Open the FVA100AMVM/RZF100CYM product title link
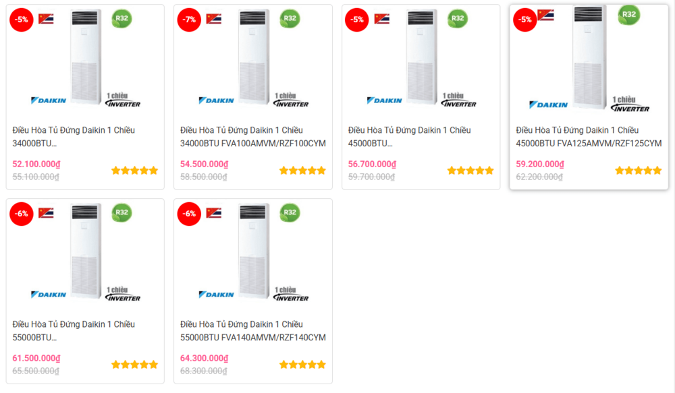Image resolution: width=675 pixels, height=393 pixels. tap(252, 137)
